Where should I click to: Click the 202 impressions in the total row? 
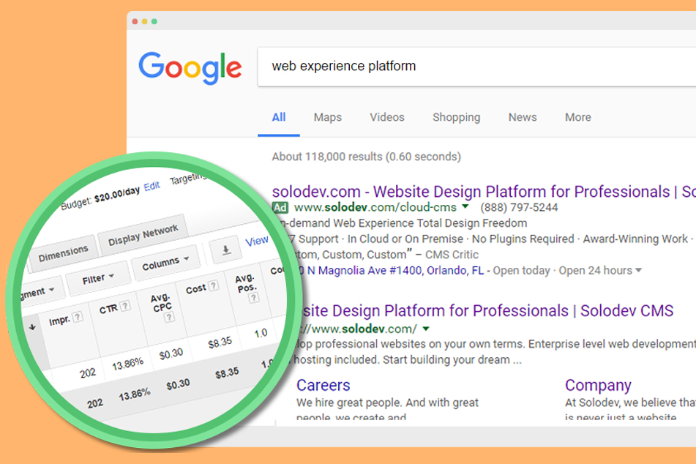(x=95, y=403)
